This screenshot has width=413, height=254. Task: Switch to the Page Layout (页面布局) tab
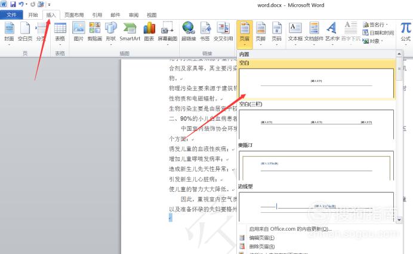(74, 15)
